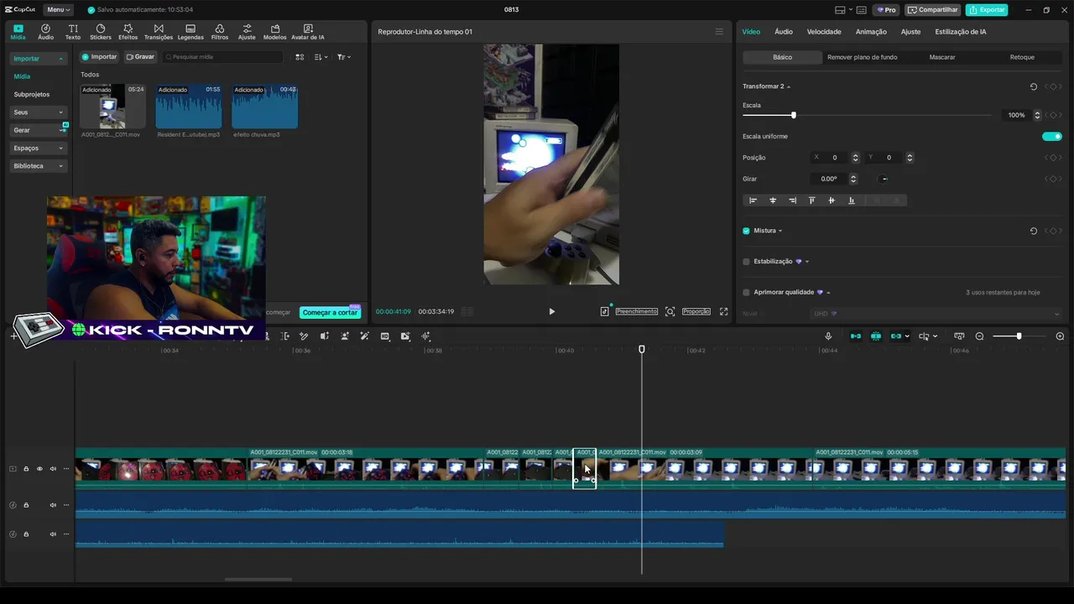1074x604 pixels.
Task: Toggle the main track magnet icon
Action: [x=856, y=336]
